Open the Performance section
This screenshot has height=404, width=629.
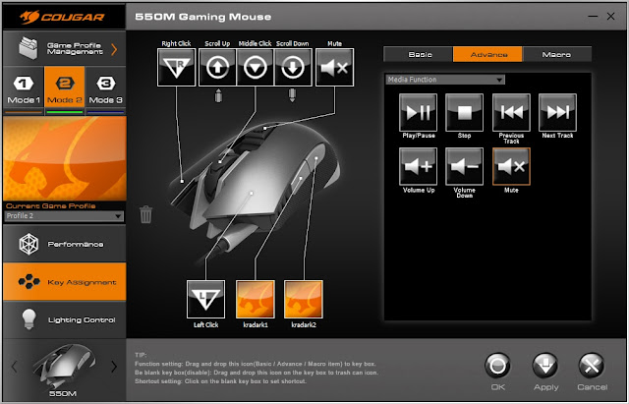[64, 244]
